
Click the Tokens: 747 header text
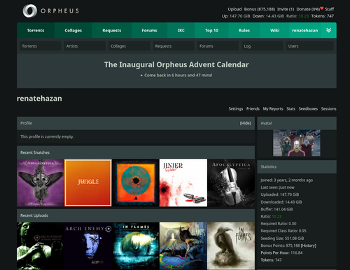pos(323,16)
